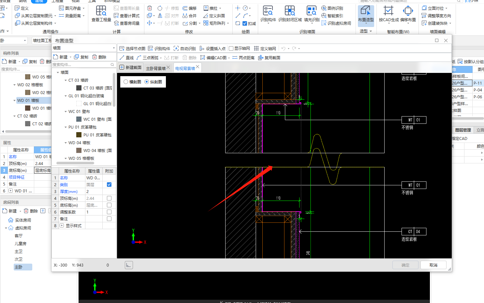The width and height of the screenshot is (484, 303).
Task: Choose 查看房间量 in the ribbon
Action: 126,23
